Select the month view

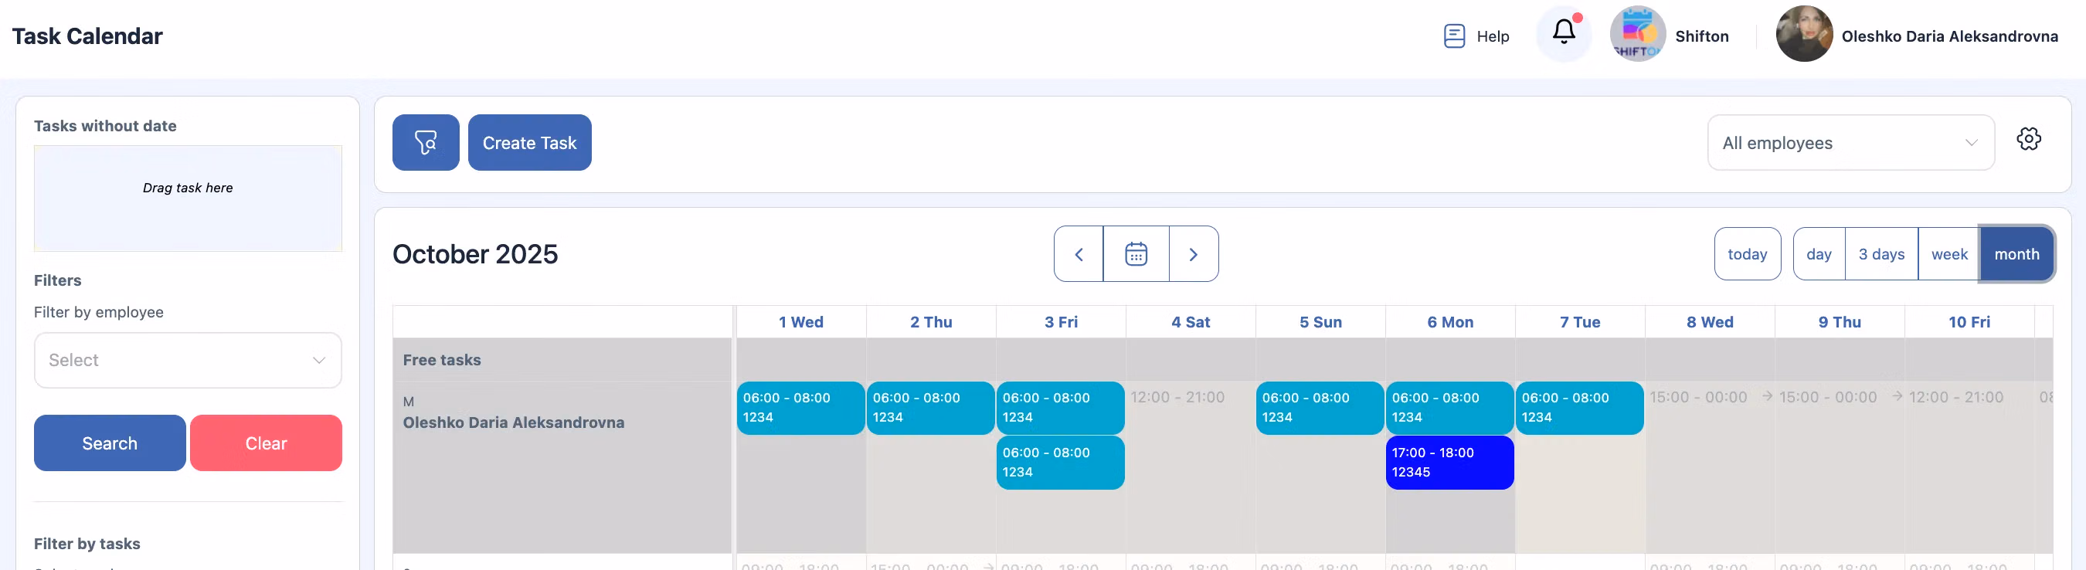tap(2016, 254)
